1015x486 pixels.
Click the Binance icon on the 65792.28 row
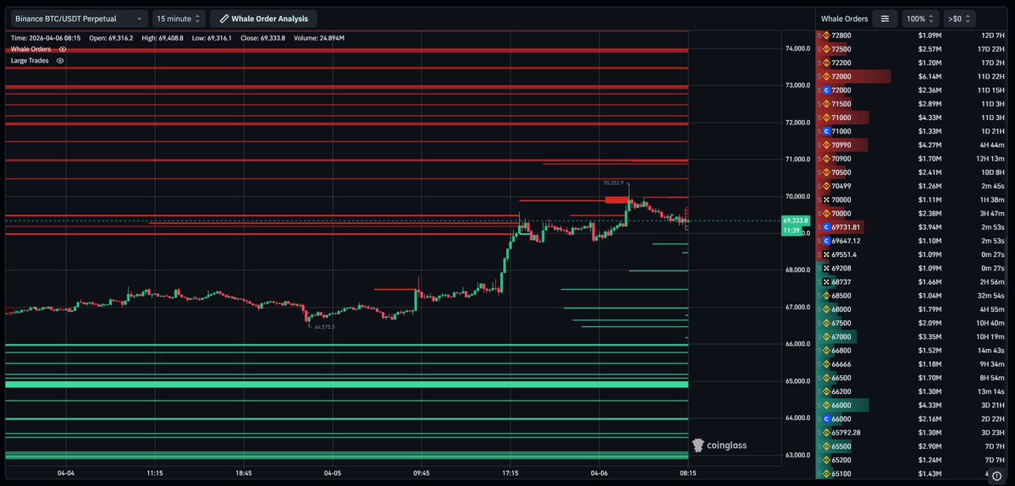pos(825,433)
